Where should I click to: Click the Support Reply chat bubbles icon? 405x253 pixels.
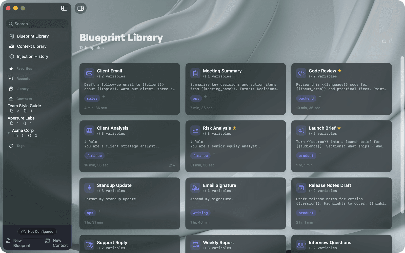pos(89,245)
